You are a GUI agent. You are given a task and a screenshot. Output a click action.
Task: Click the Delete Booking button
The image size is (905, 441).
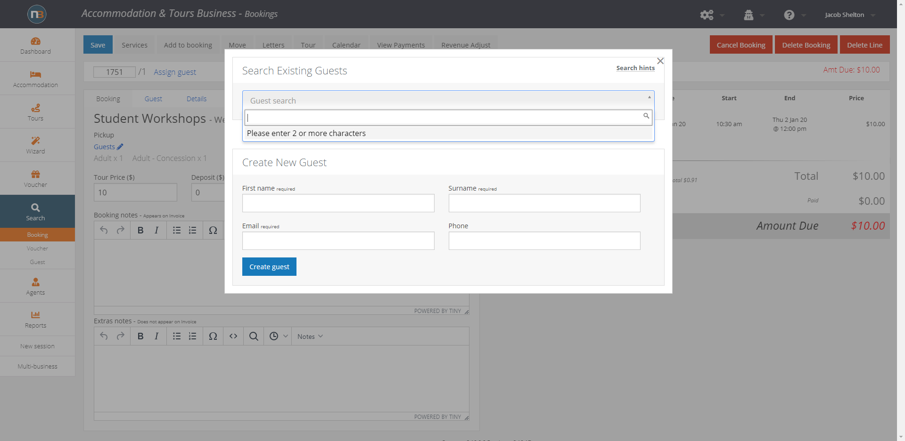tap(806, 45)
